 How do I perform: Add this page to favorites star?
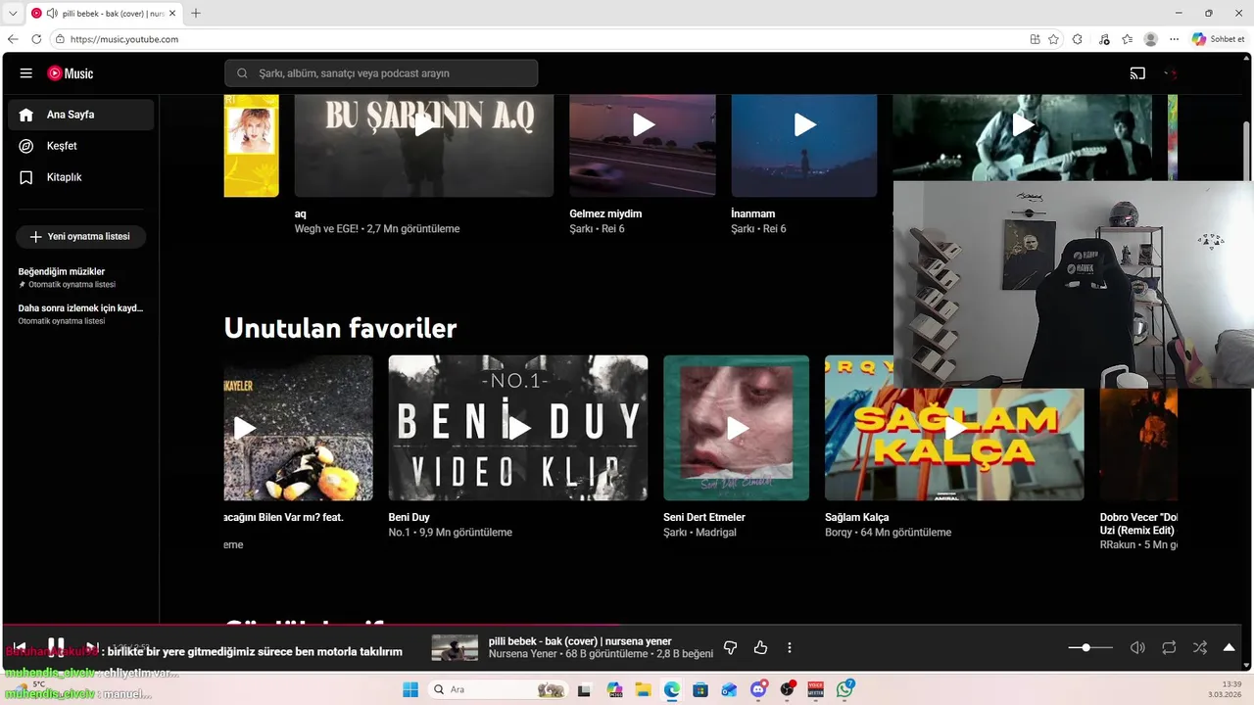(x=1053, y=39)
